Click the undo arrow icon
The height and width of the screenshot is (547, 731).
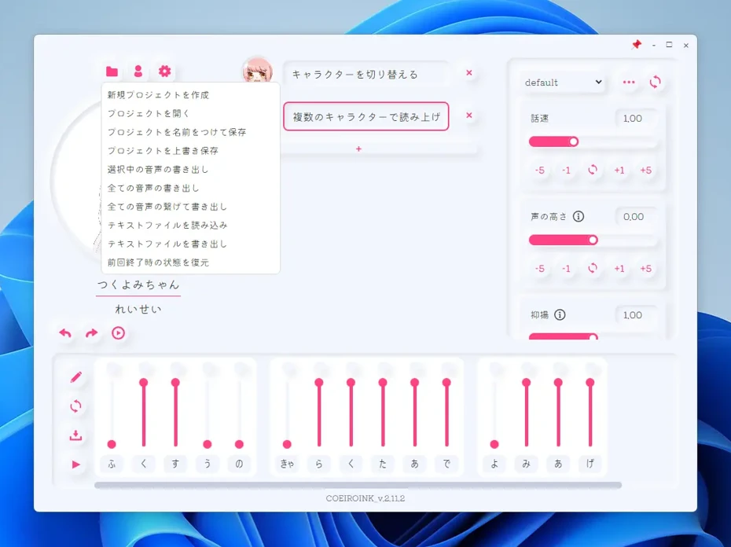pyautogui.click(x=65, y=333)
